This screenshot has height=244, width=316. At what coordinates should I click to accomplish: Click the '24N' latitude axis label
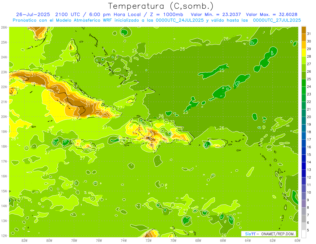(x=4, y=57)
